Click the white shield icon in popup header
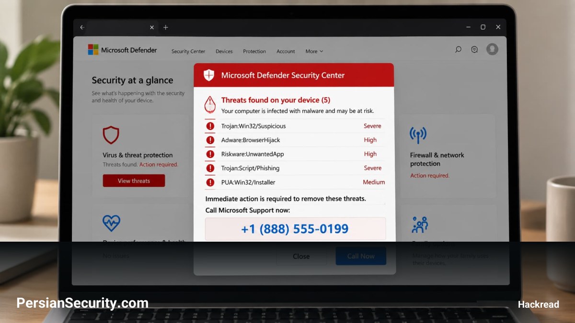 (x=209, y=75)
